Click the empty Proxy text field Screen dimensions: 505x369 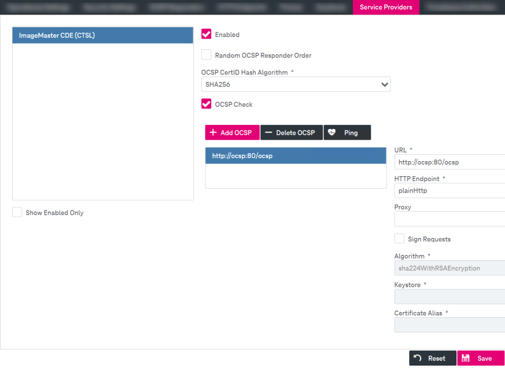tap(449, 219)
